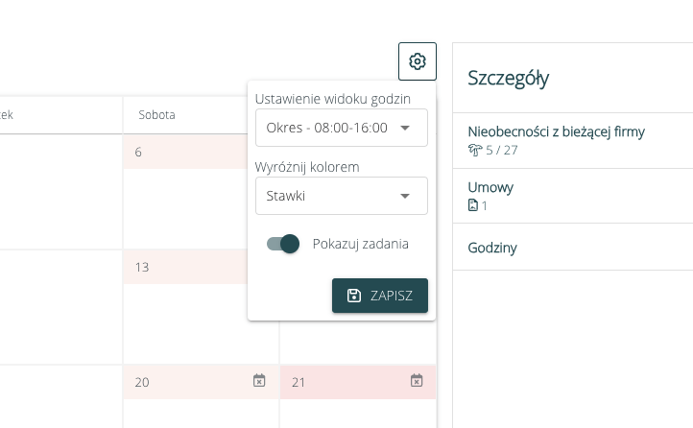Select day 6 in the calendar

pos(139,152)
